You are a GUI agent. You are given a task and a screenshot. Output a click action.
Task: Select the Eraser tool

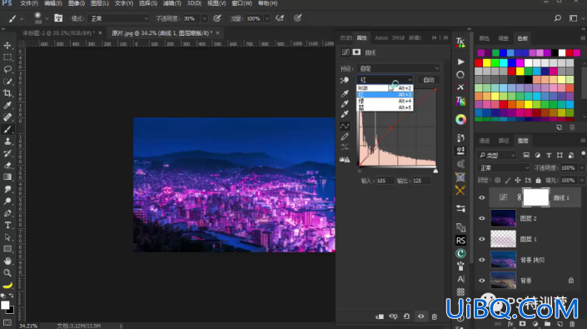pos(7,165)
